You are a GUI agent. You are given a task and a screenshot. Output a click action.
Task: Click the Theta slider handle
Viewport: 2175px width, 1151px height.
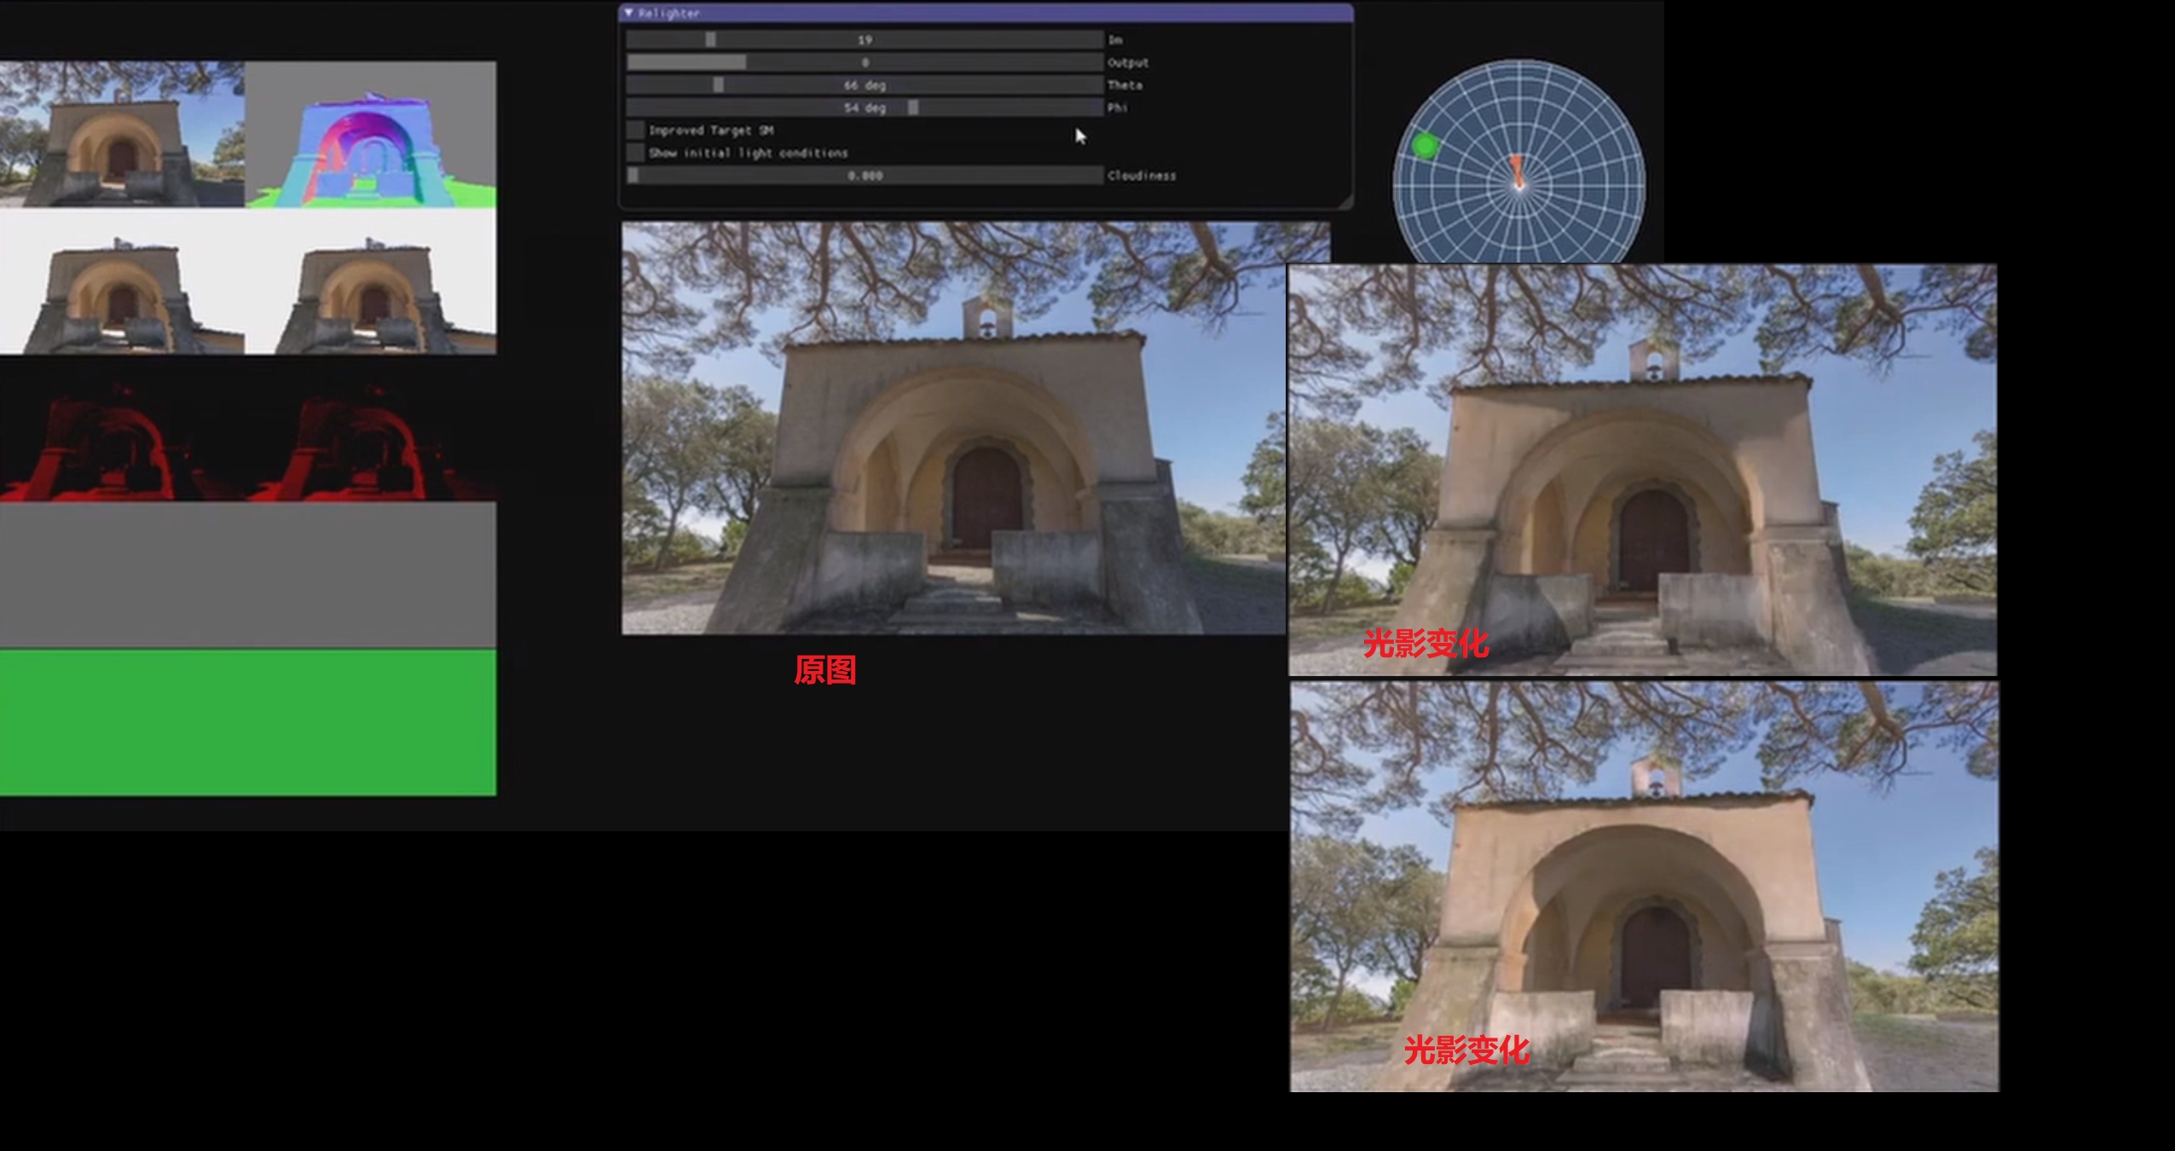[718, 85]
